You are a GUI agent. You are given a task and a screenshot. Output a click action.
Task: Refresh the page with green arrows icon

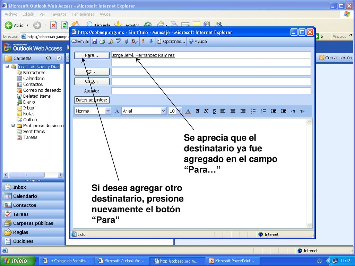[65, 25]
